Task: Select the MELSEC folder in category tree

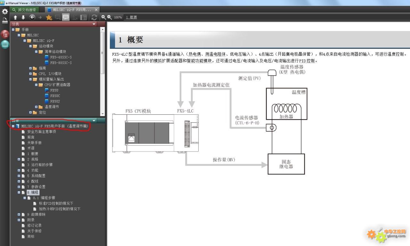Action: point(33,35)
